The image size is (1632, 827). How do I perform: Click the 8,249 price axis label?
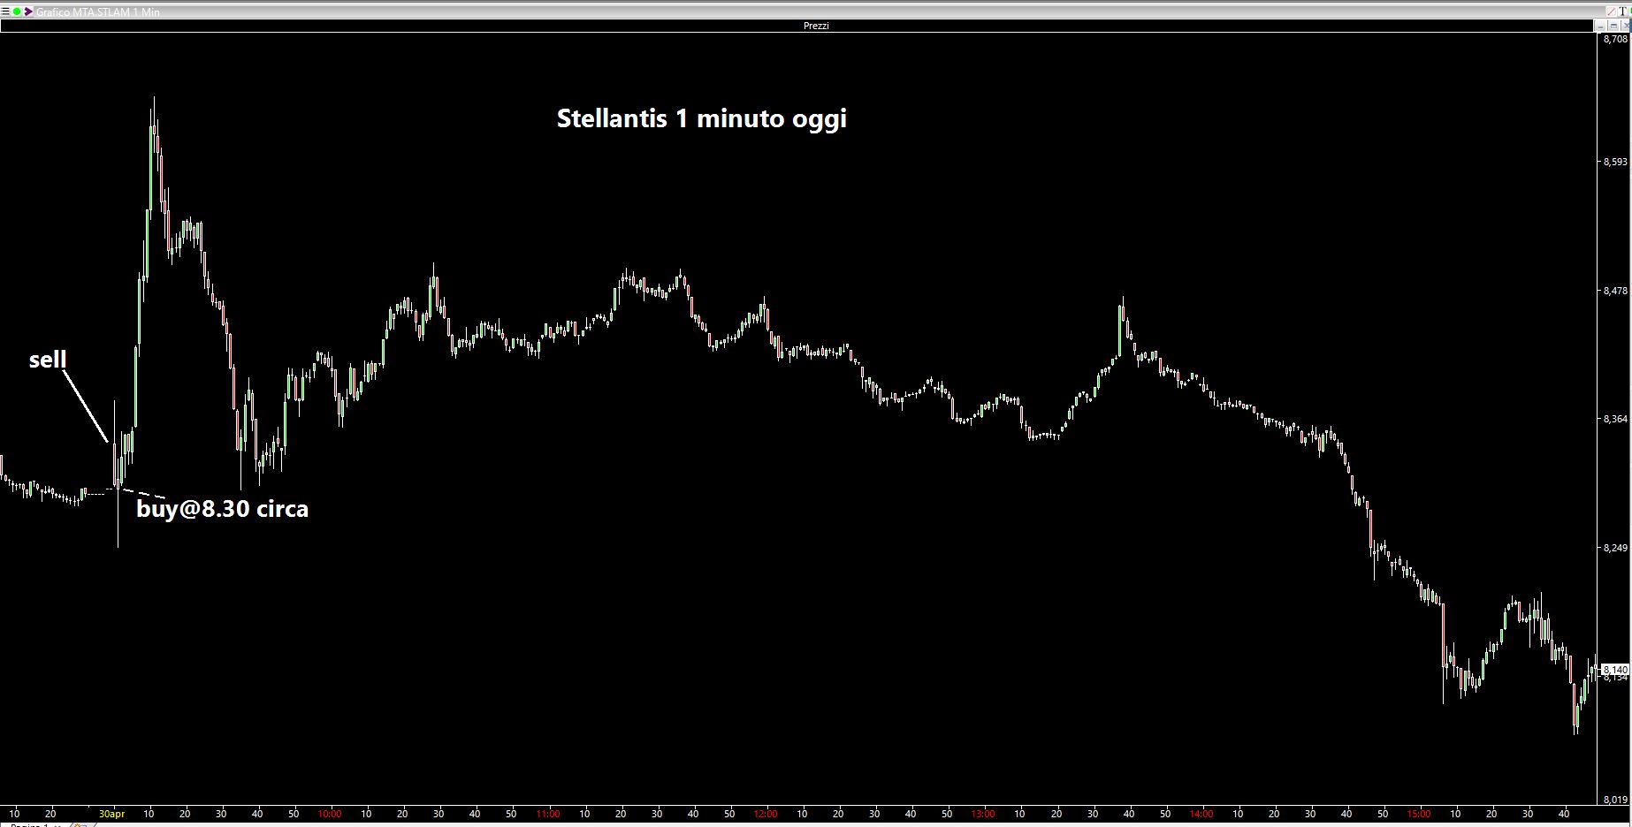click(1615, 548)
